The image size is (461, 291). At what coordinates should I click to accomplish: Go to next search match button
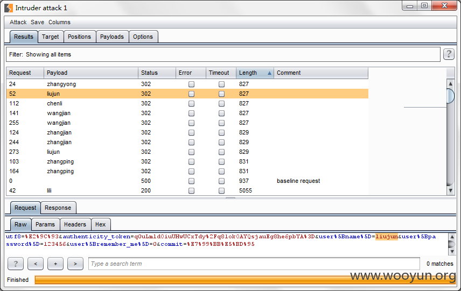coord(75,264)
